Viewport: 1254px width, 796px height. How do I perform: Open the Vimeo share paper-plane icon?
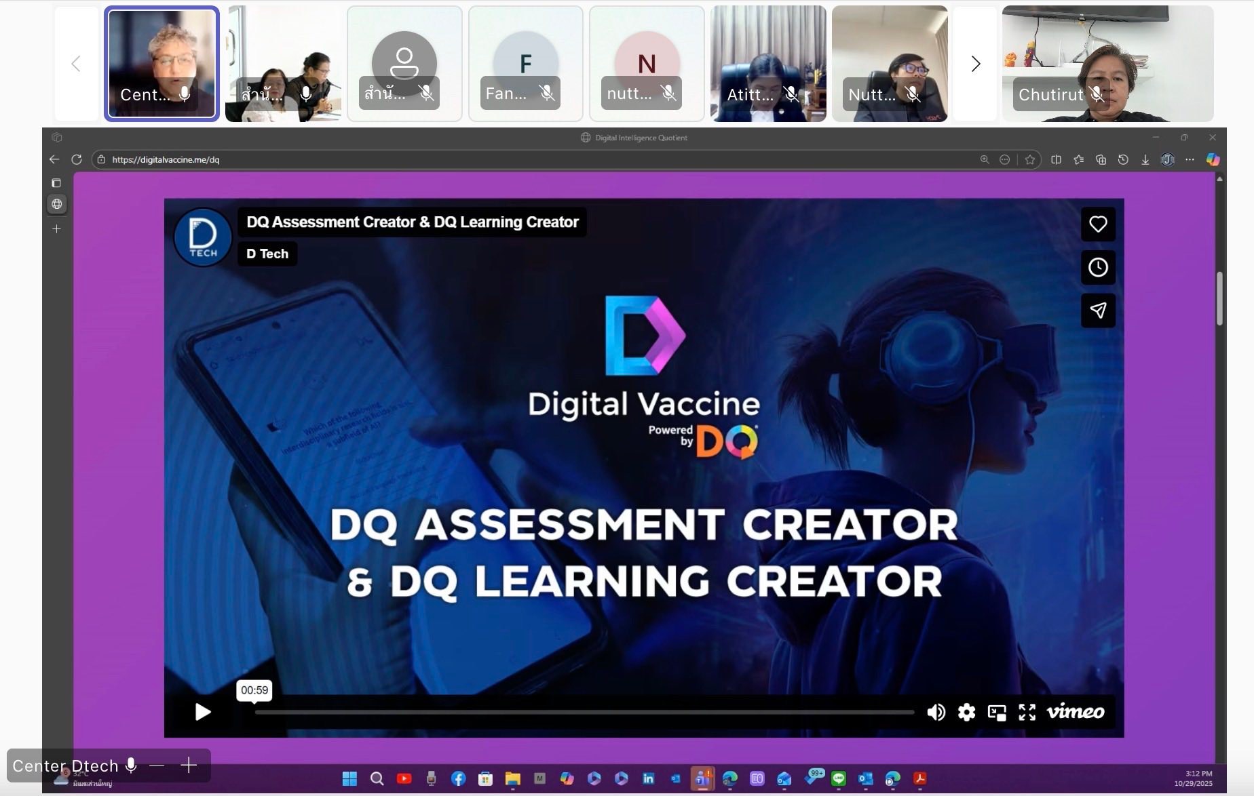1098,310
